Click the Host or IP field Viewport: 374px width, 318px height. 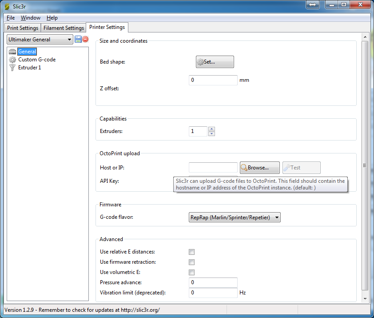tap(213, 168)
